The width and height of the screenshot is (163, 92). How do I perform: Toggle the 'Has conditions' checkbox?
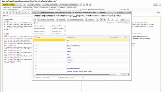click(x=65, y=34)
